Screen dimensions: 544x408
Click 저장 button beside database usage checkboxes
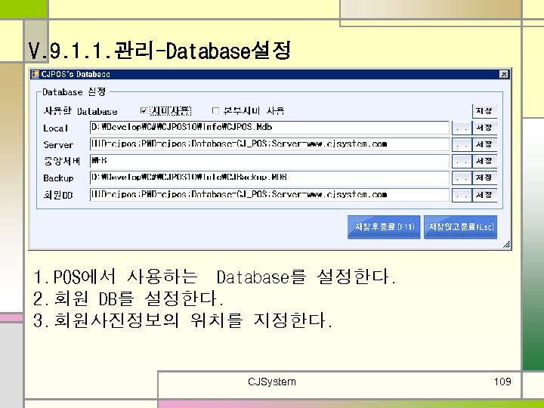tap(484, 111)
